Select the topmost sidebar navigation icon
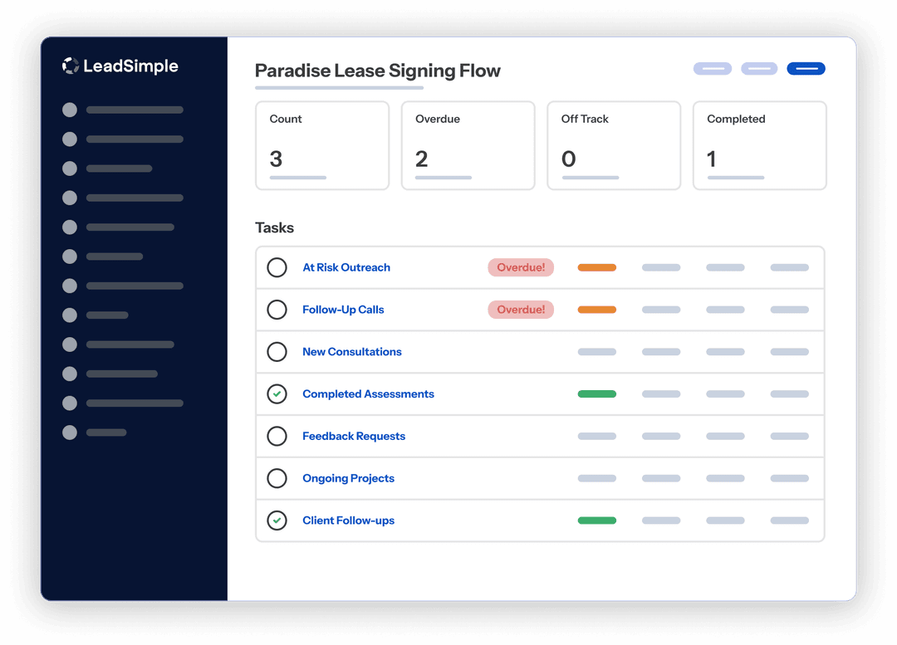Viewport: 897px width, 645px height. [x=70, y=110]
